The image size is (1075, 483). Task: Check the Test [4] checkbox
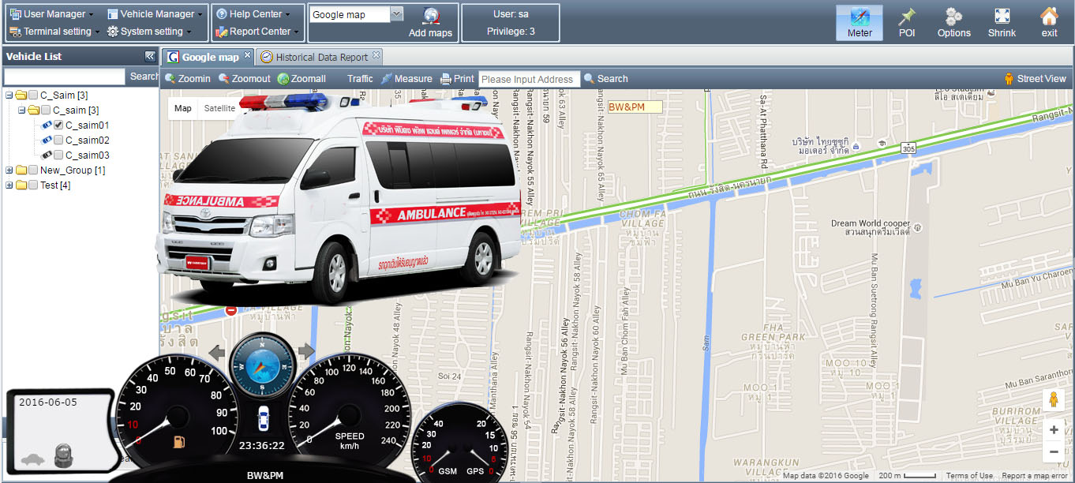click(x=33, y=185)
